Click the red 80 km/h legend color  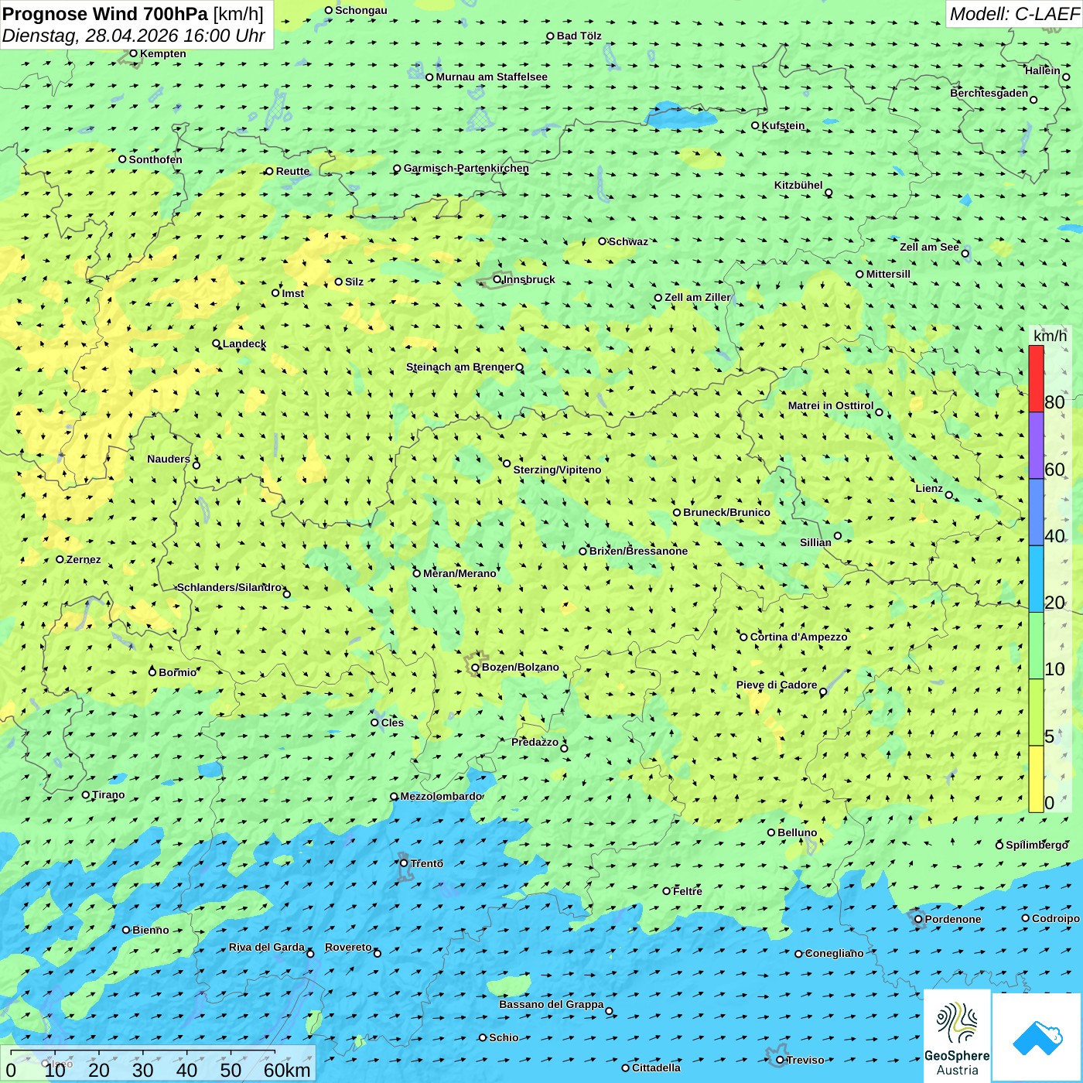(x=1036, y=379)
